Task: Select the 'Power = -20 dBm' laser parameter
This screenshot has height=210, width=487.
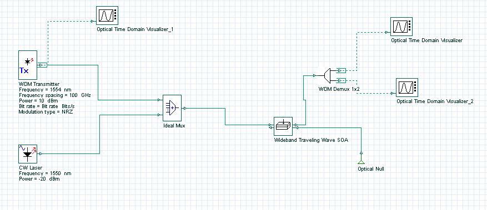Action: (39, 179)
